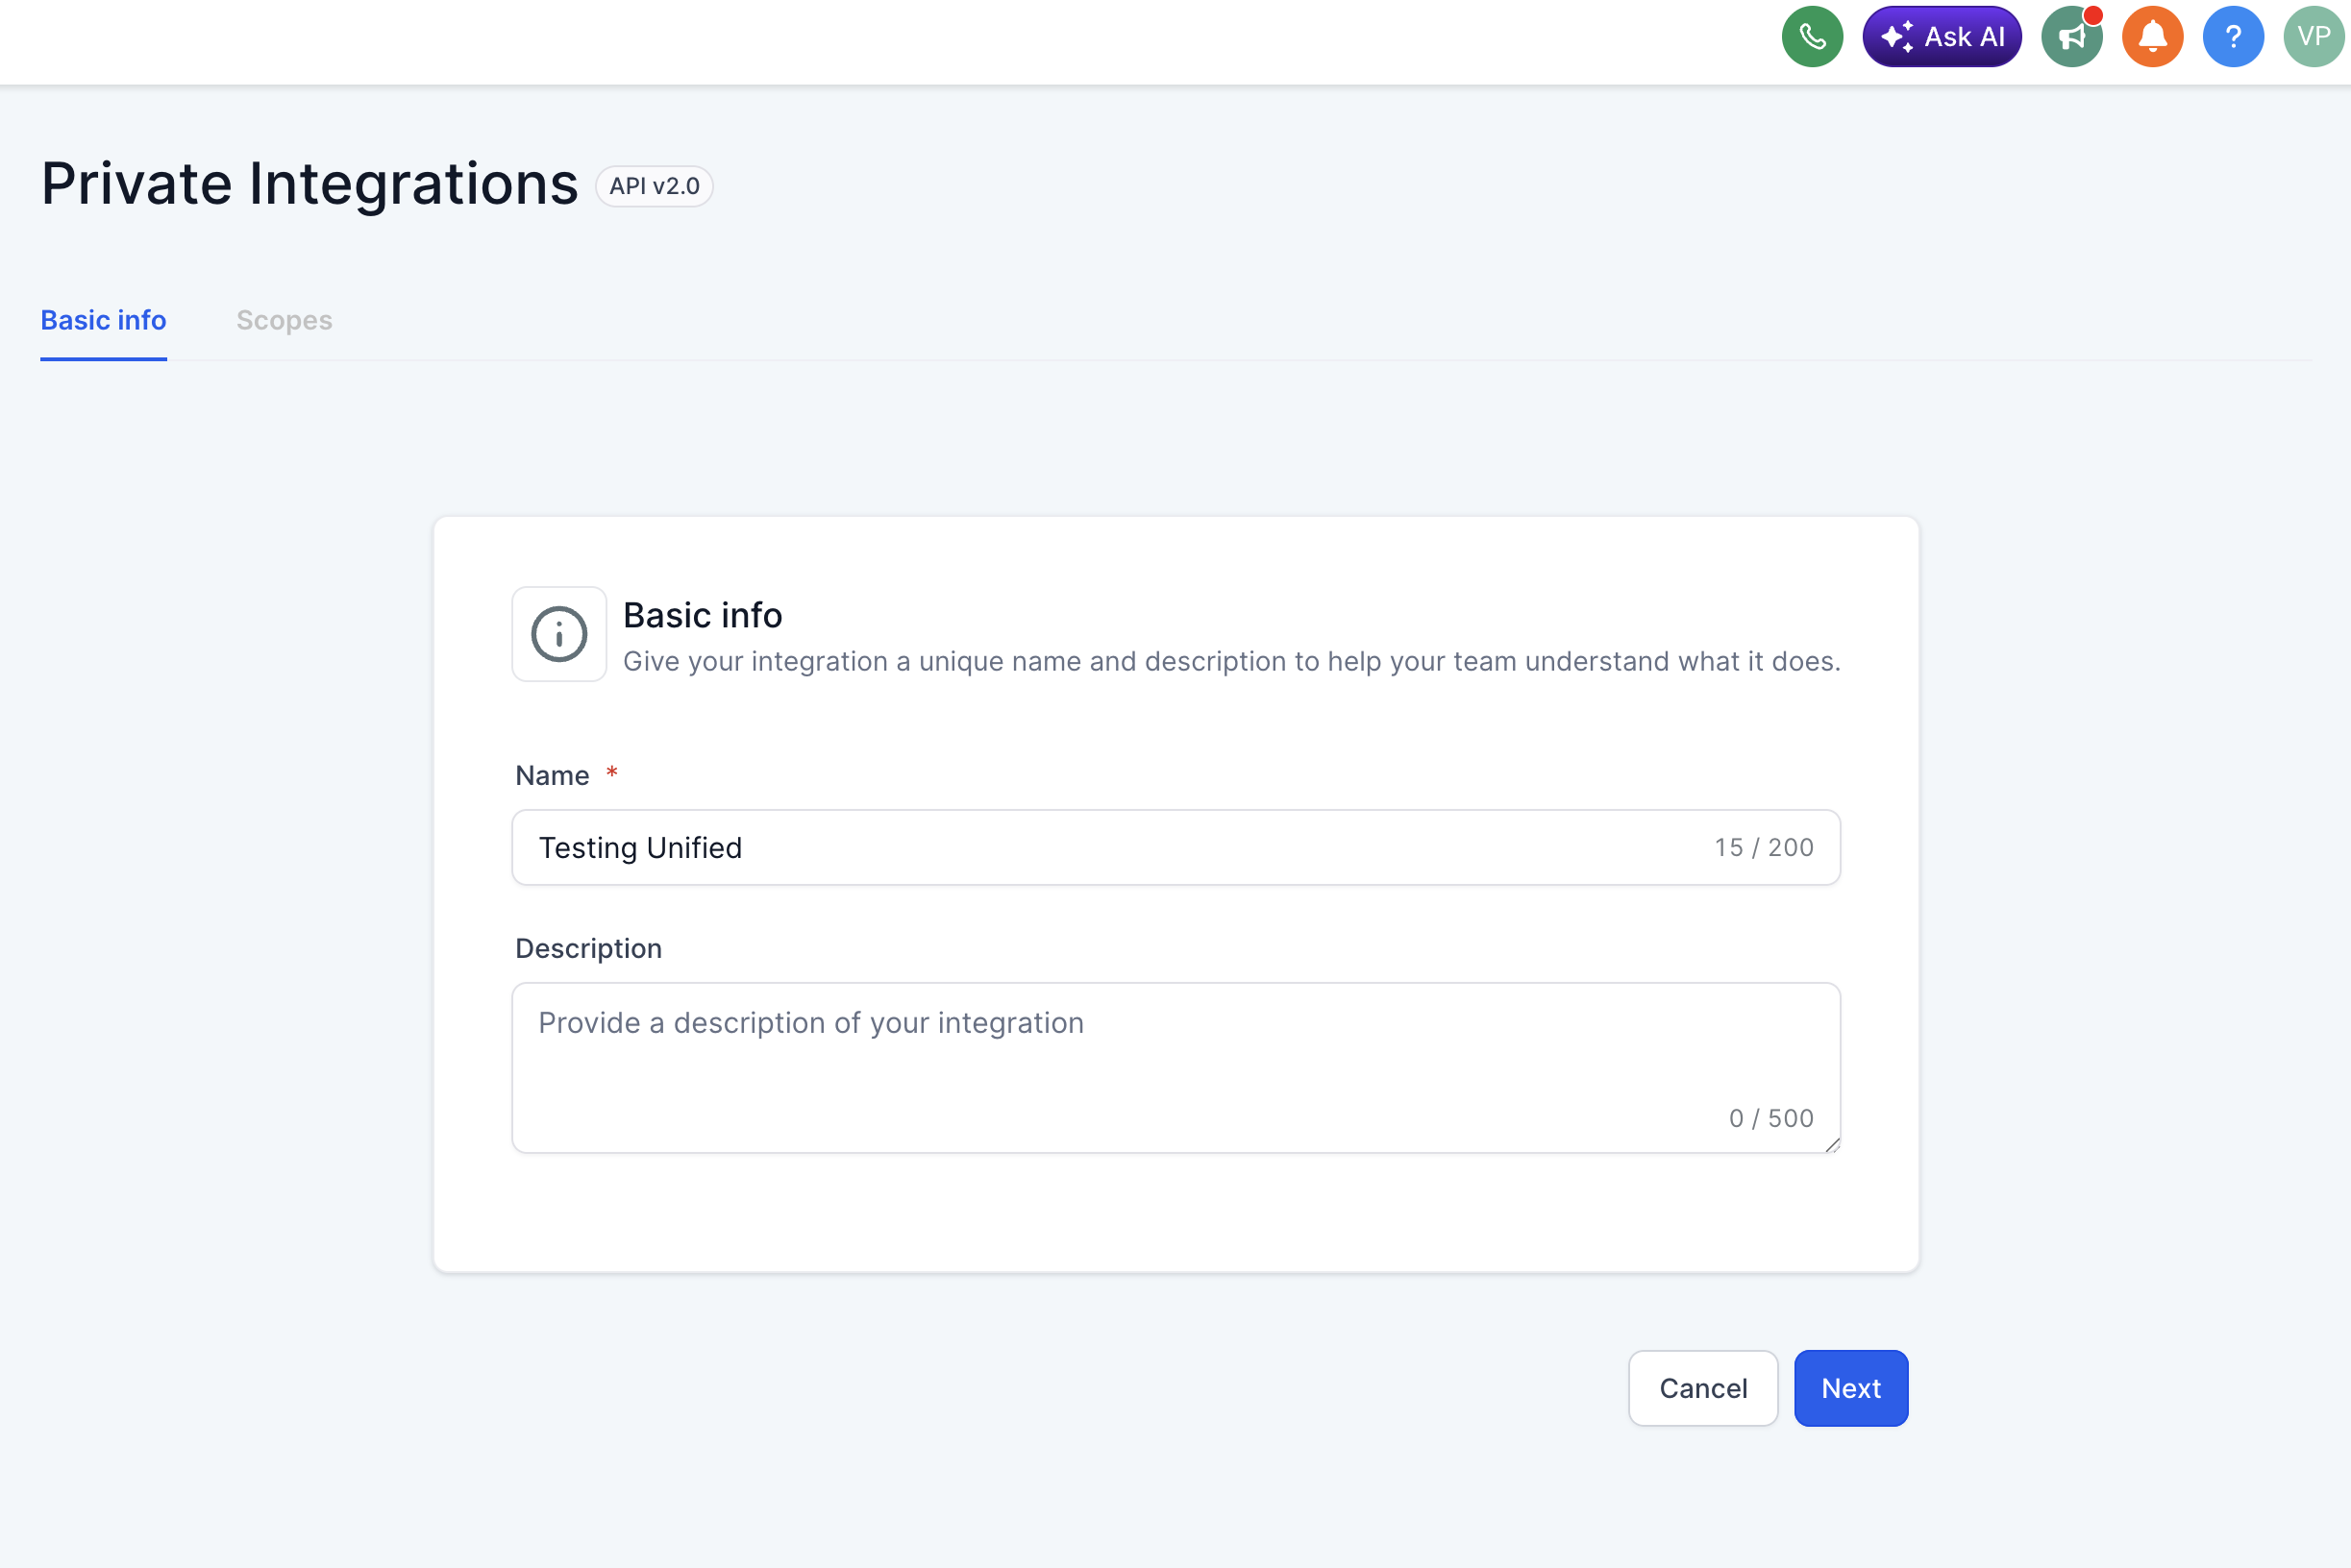The image size is (2351, 1568).
Task: Click the Name field label
Action: click(553, 775)
